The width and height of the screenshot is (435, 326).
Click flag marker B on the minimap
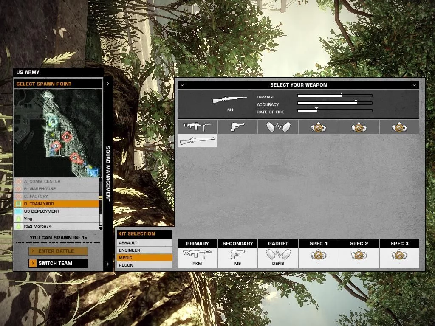click(x=67, y=137)
